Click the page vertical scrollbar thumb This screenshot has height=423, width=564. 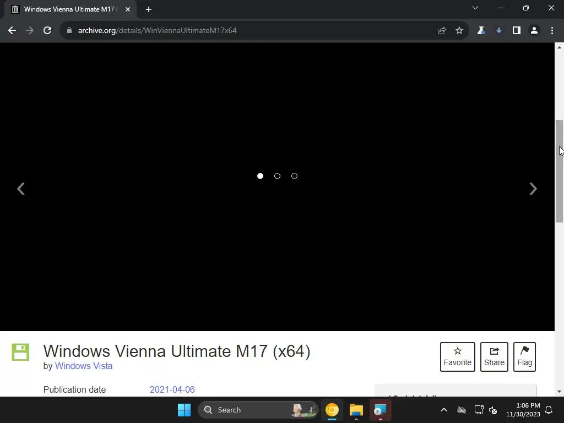point(560,171)
